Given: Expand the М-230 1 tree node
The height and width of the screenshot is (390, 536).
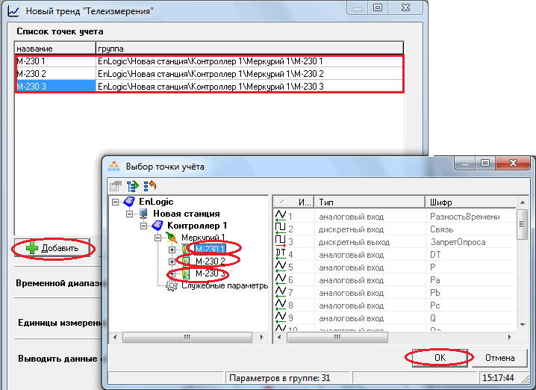Looking at the screenshot, I should (x=172, y=250).
